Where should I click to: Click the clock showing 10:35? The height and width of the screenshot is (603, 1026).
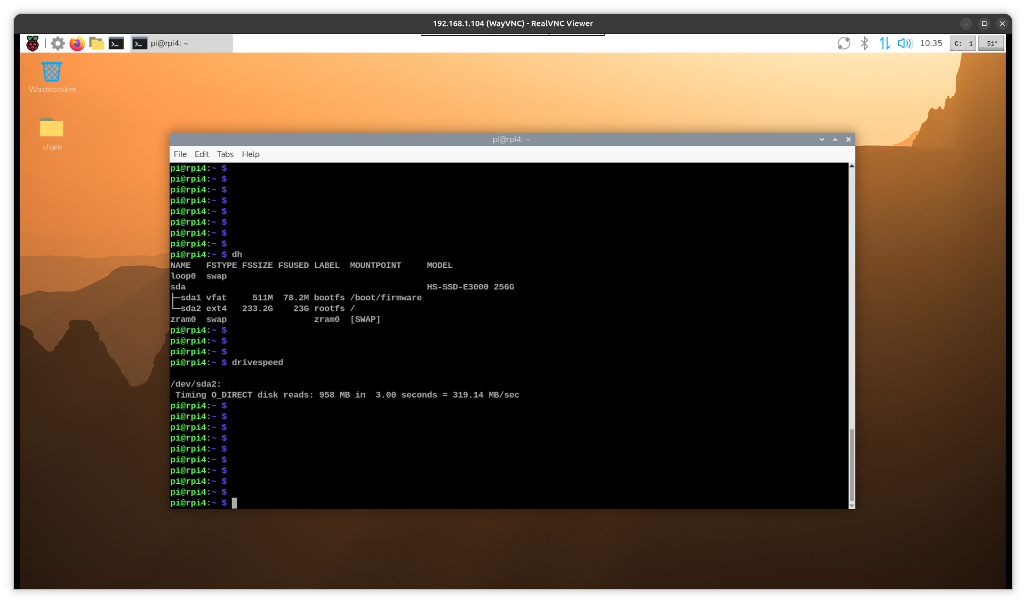click(931, 43)
